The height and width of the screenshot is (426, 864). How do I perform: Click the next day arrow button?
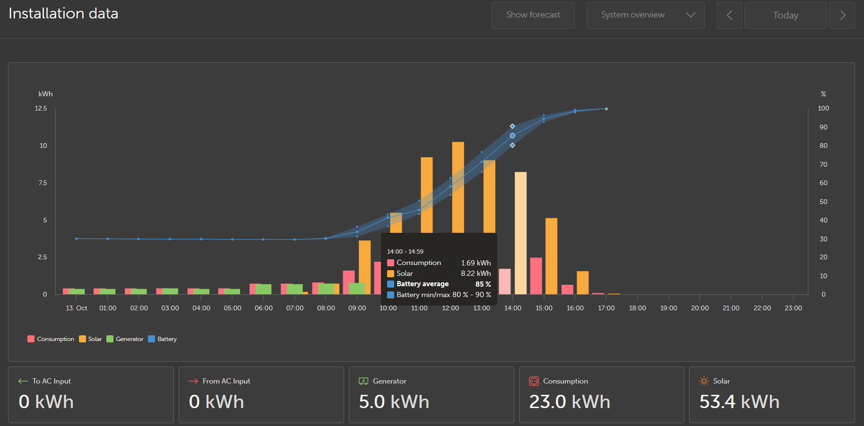(x=842, y=15)
